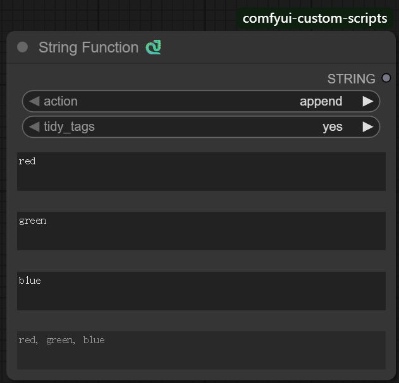This screenshot has height=383, width=399.
Task: Click the "action" label to open options
Action: [x=61, y=101]
